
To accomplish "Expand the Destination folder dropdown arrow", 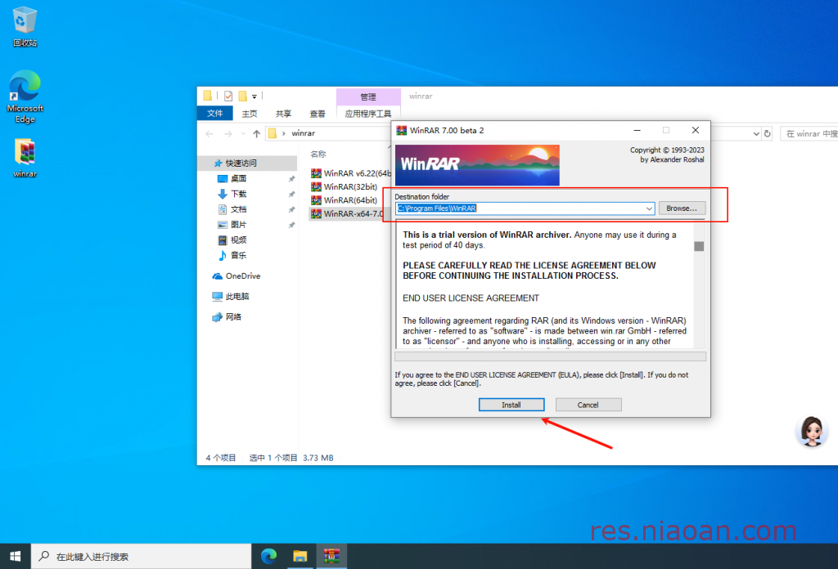I will pos(649,208).
